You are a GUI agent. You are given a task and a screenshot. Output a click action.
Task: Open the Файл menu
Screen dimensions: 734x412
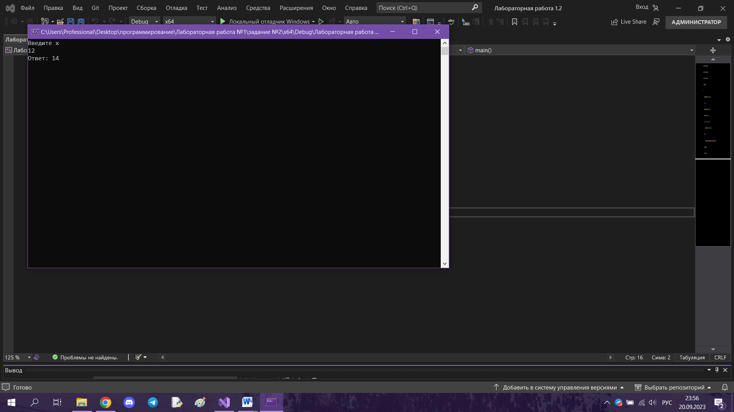pos(27,8)
